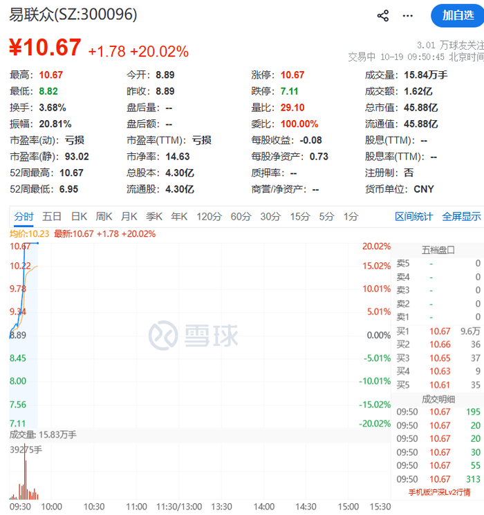The image size is (484, 515).
Task: Click the blue price line endpoint
Action: click(x=38, y=243)
